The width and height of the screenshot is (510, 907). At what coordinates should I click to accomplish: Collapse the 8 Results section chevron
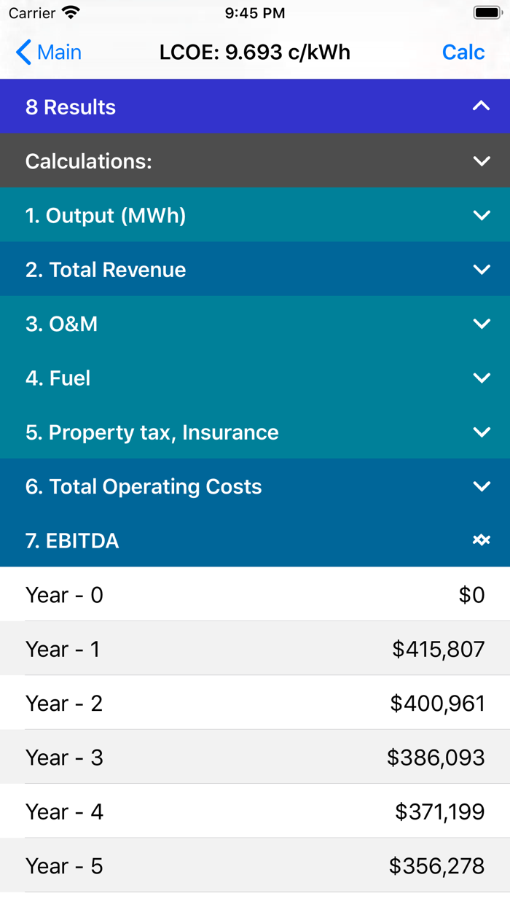click(x=481, y=106)
